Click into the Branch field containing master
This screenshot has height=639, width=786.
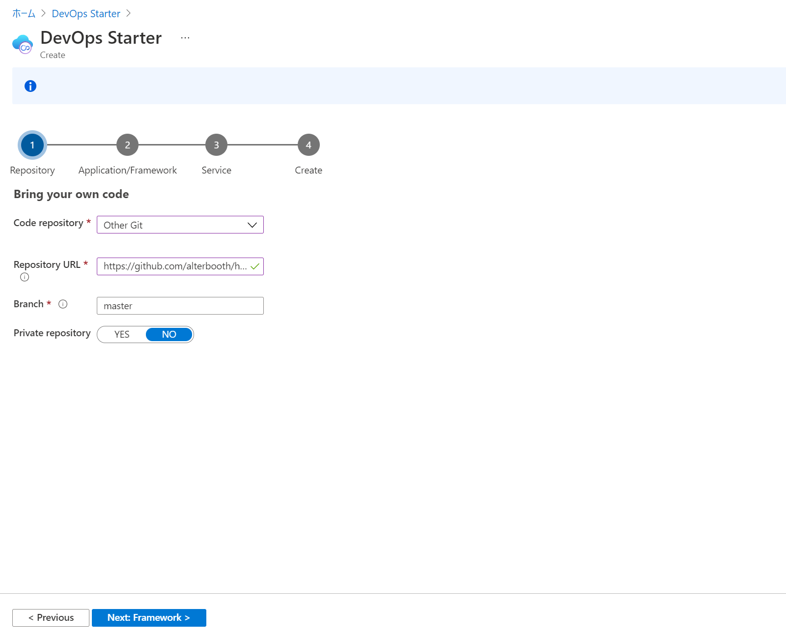(180, 306)
